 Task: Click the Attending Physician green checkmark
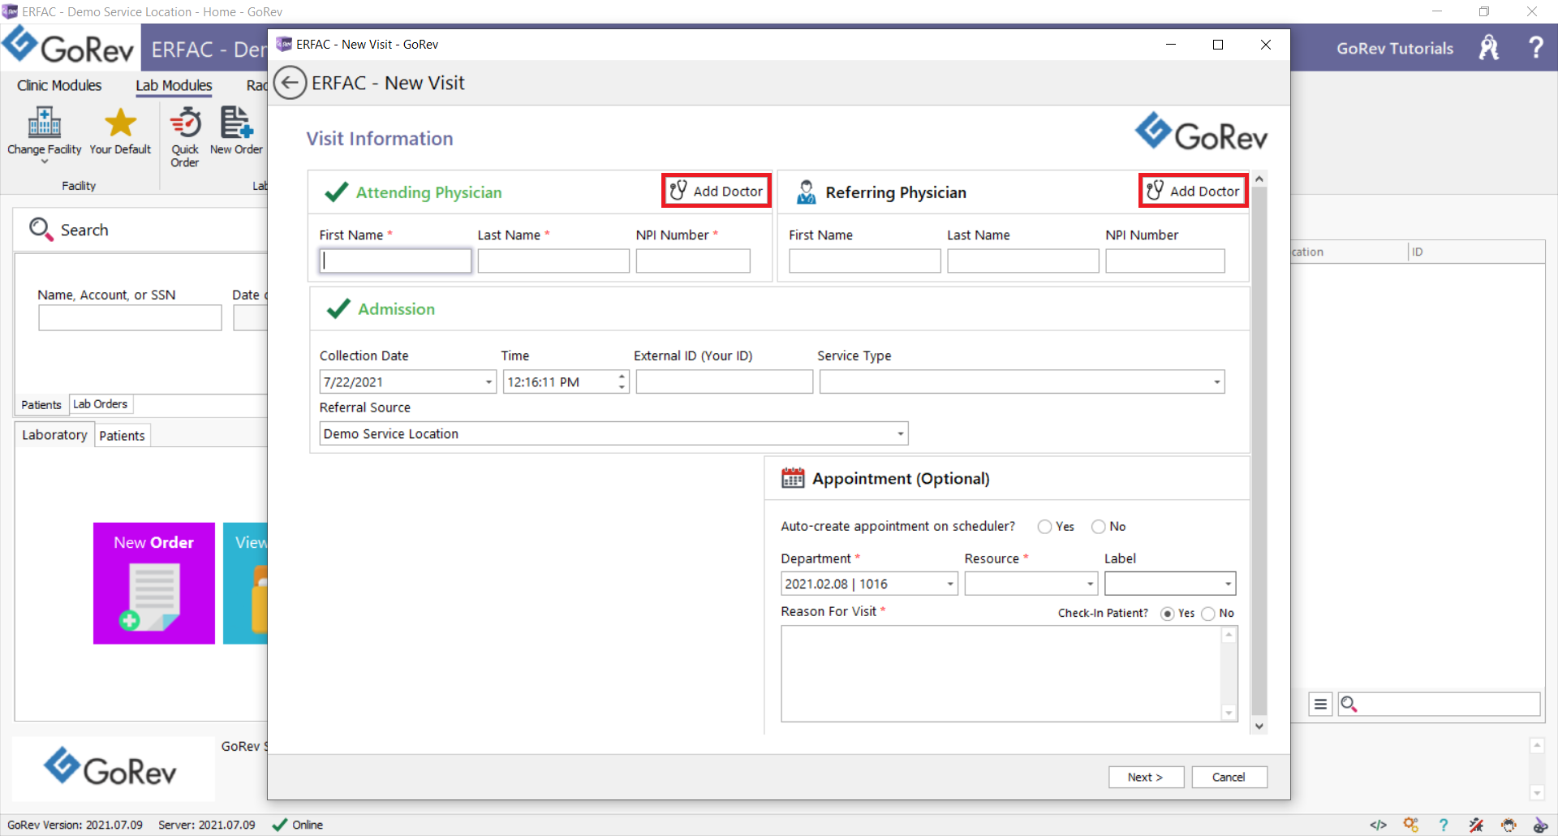click(x=336, y=192)
